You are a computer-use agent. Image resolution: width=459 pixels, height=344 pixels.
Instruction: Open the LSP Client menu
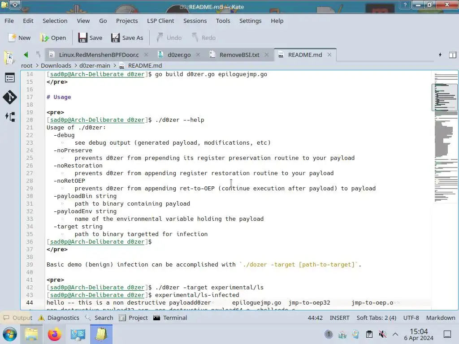point(160,21)
